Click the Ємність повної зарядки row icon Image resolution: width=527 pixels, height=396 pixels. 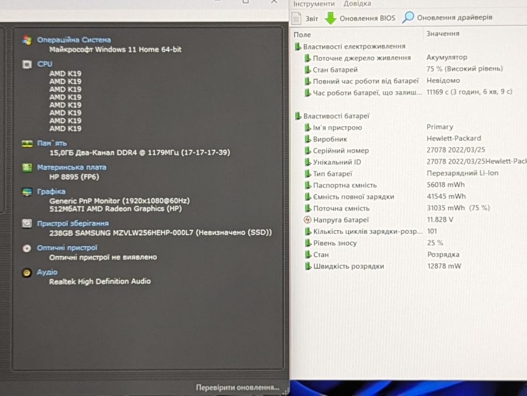coord(307,197)
